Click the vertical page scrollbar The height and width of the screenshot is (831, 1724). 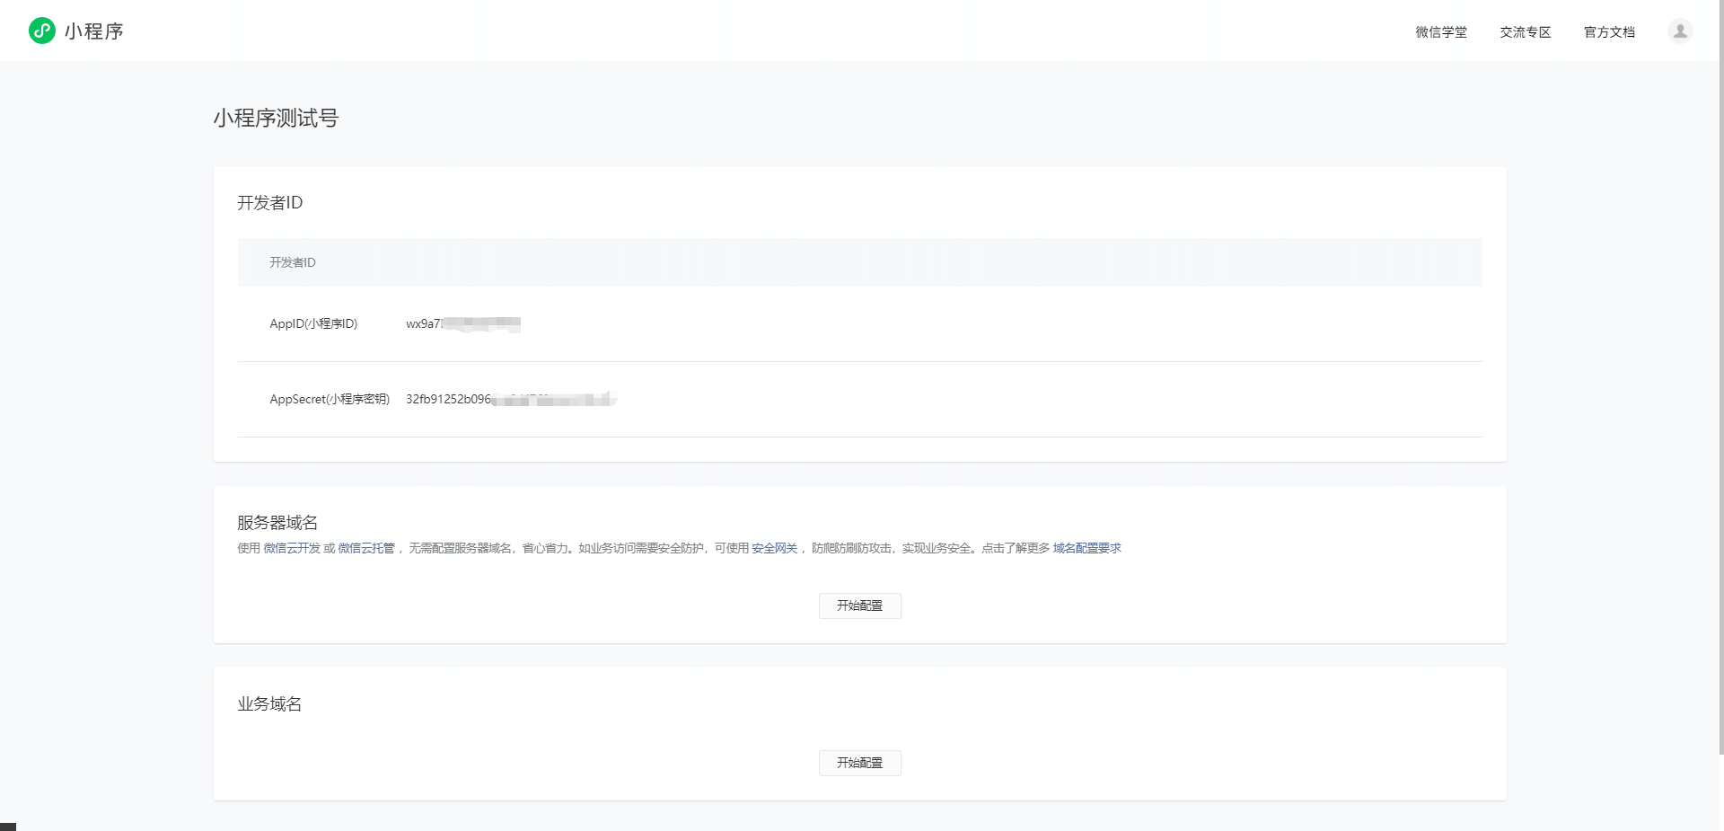click(x=1720, y=377)
